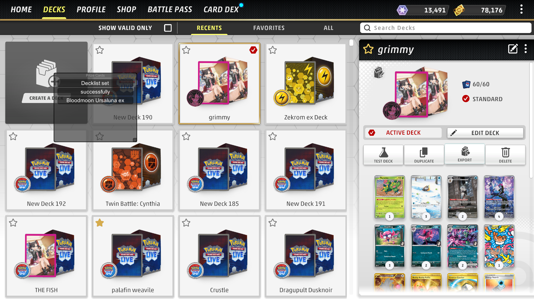Open the Battle Pass menu
Viewport: 534px width, 299px height.
pyautogui.click(x=170, y=9)
